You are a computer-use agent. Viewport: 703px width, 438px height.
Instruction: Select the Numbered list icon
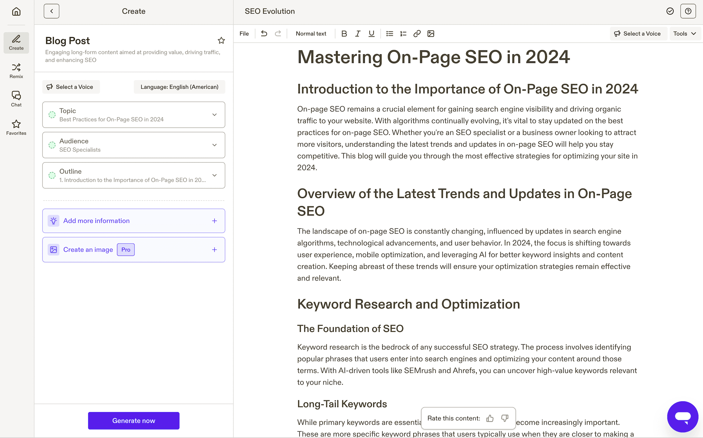tap(403, 33)
